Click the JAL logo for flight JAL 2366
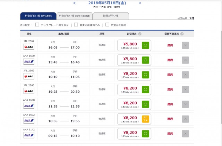The image size is (222, 146). (29, 91)
